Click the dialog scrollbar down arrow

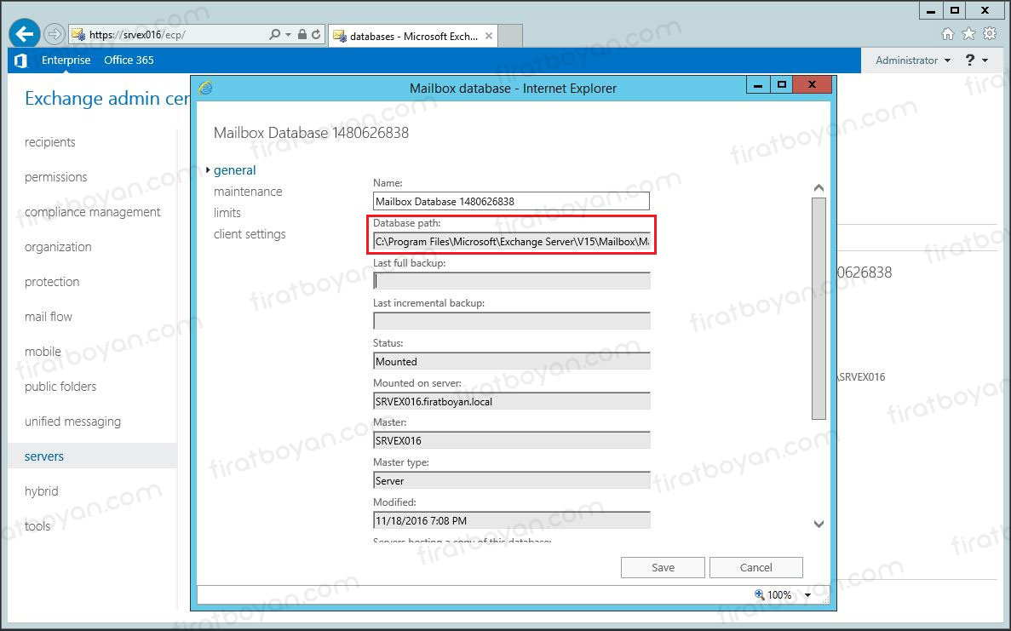click(x=819, y=524)
